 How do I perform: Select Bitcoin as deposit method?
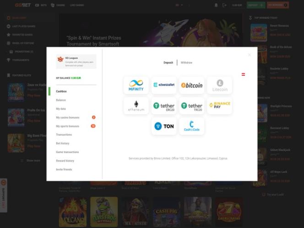(x=191, y=85)
